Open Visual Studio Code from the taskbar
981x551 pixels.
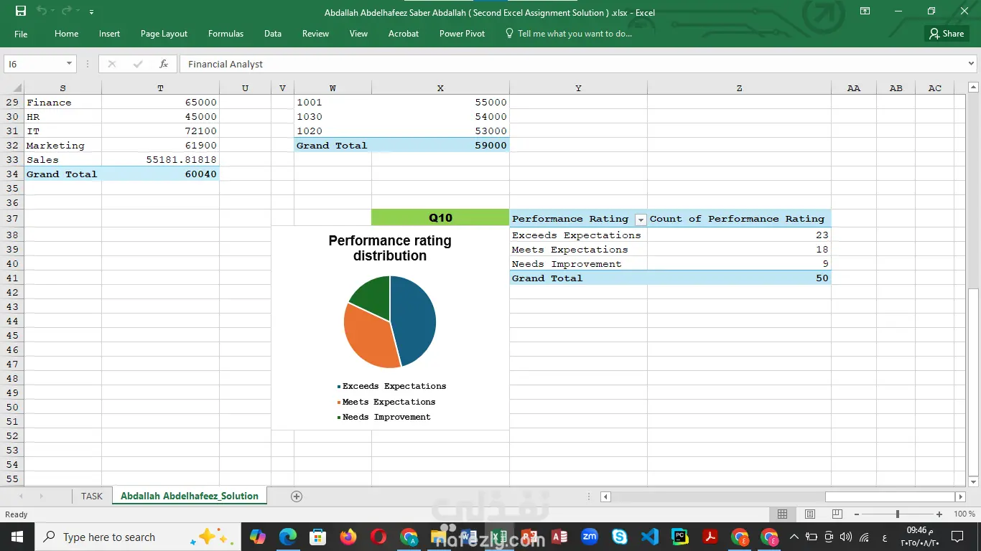649,537
